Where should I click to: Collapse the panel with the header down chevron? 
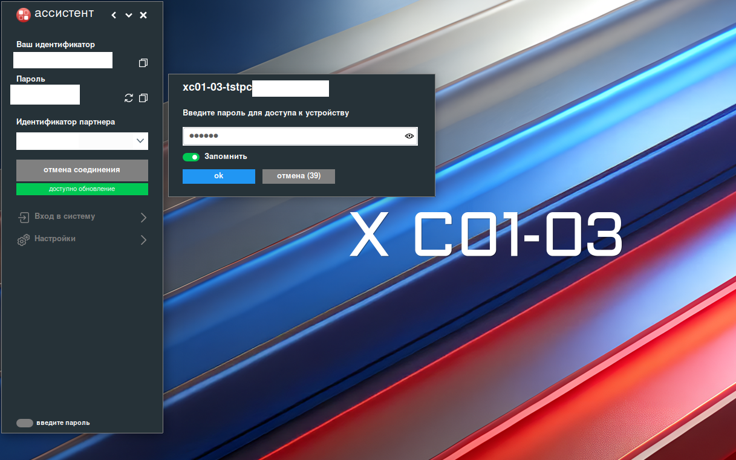[x=129, y=15]
